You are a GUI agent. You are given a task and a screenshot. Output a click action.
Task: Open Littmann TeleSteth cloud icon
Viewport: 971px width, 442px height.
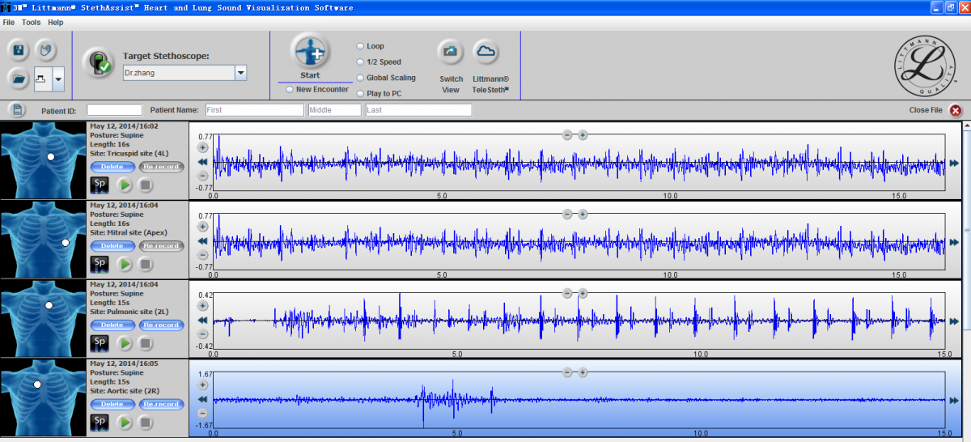[485, 52]
